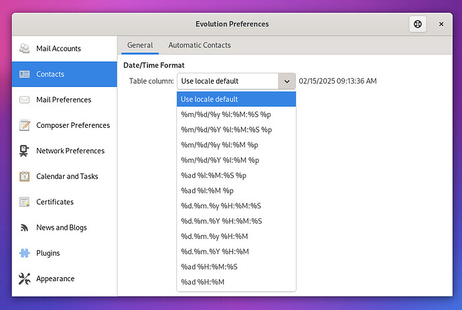Switch to the Automatic Contacts tab
Image resolution: width=462 pixels, height=310 pixels.
click(x=200, y=45)
